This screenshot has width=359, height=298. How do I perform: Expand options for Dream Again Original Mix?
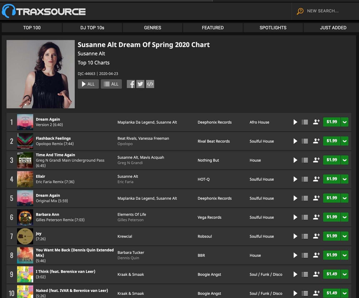[x=345, y=198]
